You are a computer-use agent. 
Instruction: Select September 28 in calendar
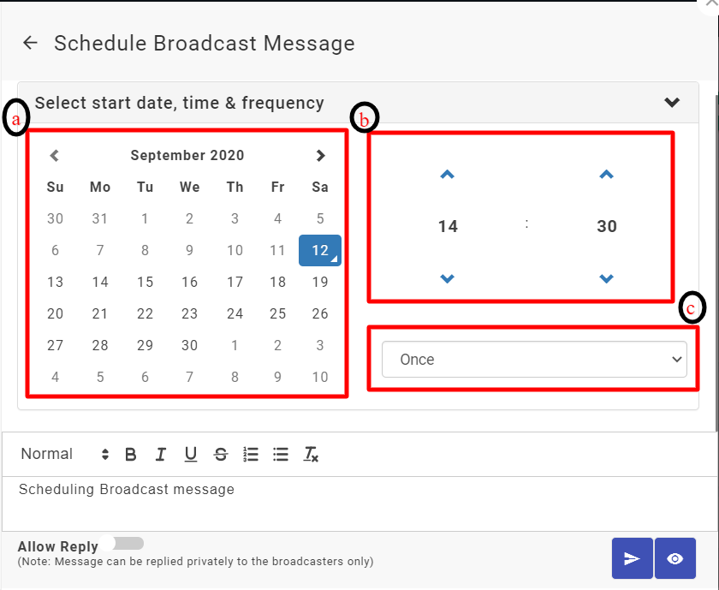100,345
